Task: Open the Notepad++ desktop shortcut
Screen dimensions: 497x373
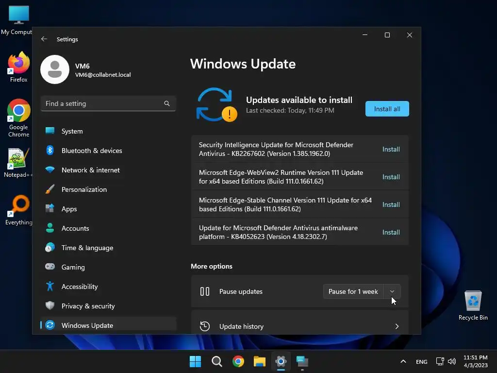Action: coord(18,163)
